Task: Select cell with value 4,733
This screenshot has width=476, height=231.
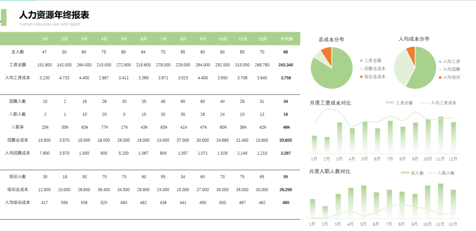Action: 64,78
